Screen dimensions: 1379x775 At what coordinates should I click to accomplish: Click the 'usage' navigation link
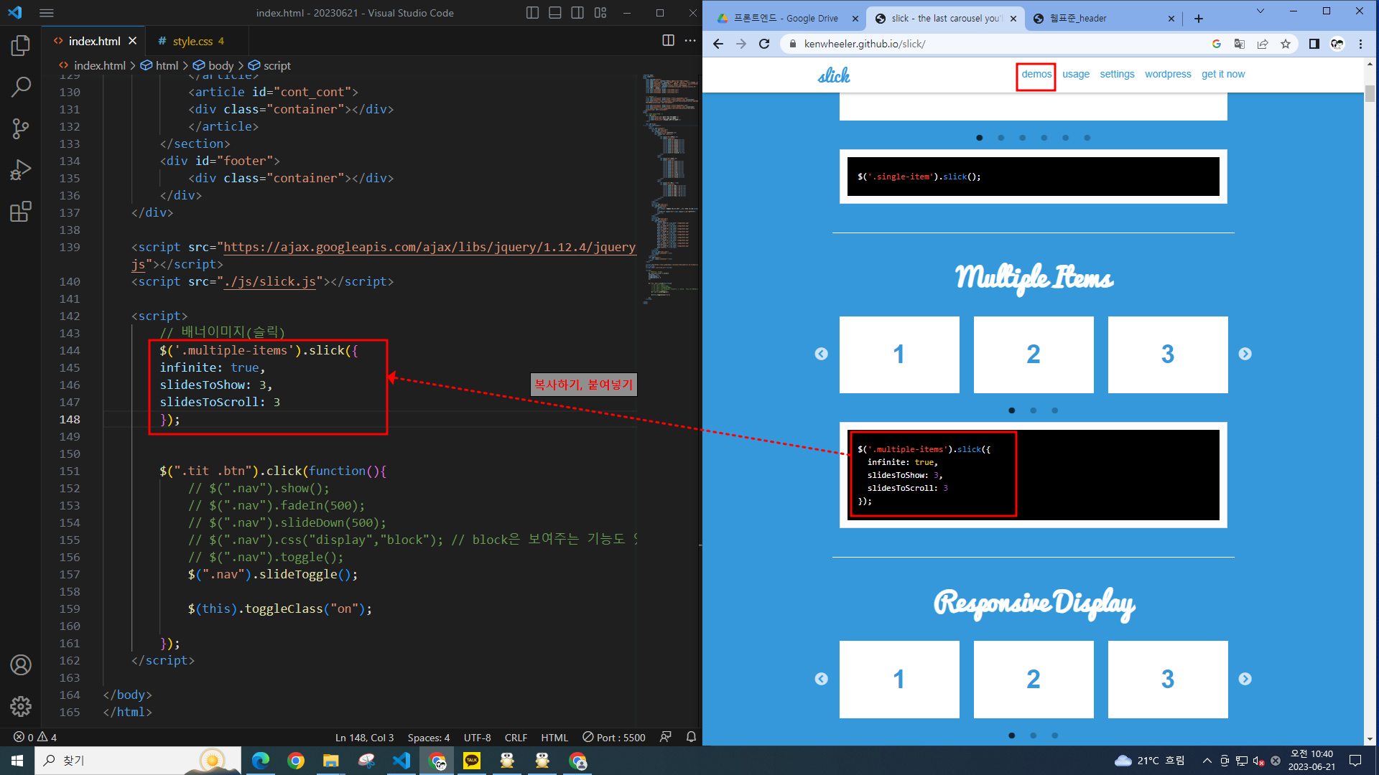(x=1075, y=74)
